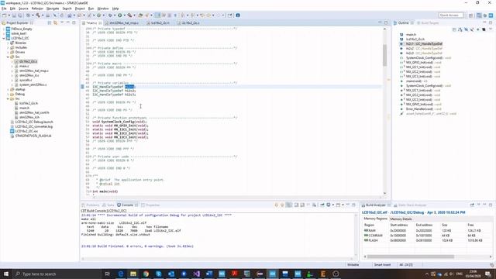Click the Group Includes icon in Outline toolbar
This screenshot has height=279, width=496.
[x=484, y=29]
